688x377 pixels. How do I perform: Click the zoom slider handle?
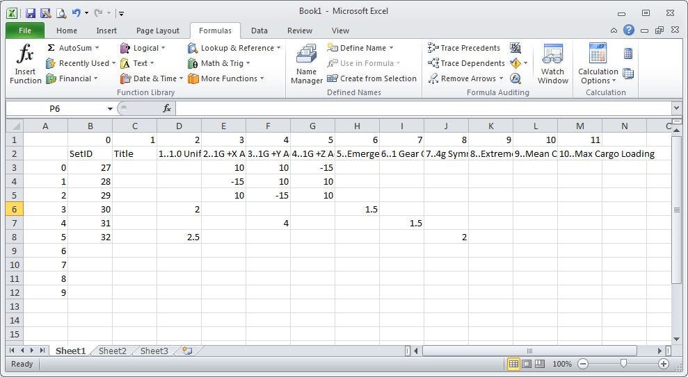tap(623, 364)
